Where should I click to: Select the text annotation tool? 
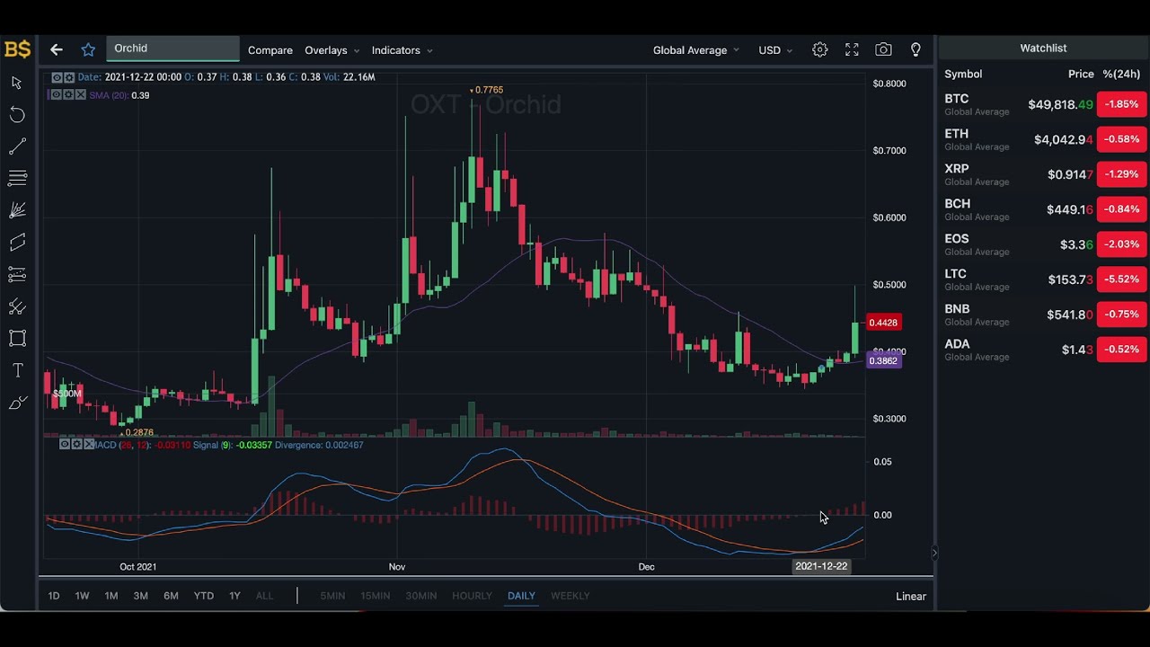tap(17, 370)
